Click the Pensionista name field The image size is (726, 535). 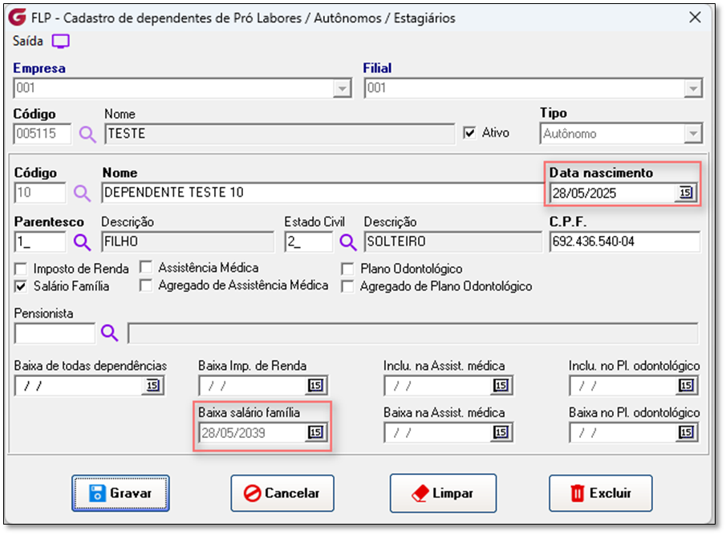pos(412,333)
